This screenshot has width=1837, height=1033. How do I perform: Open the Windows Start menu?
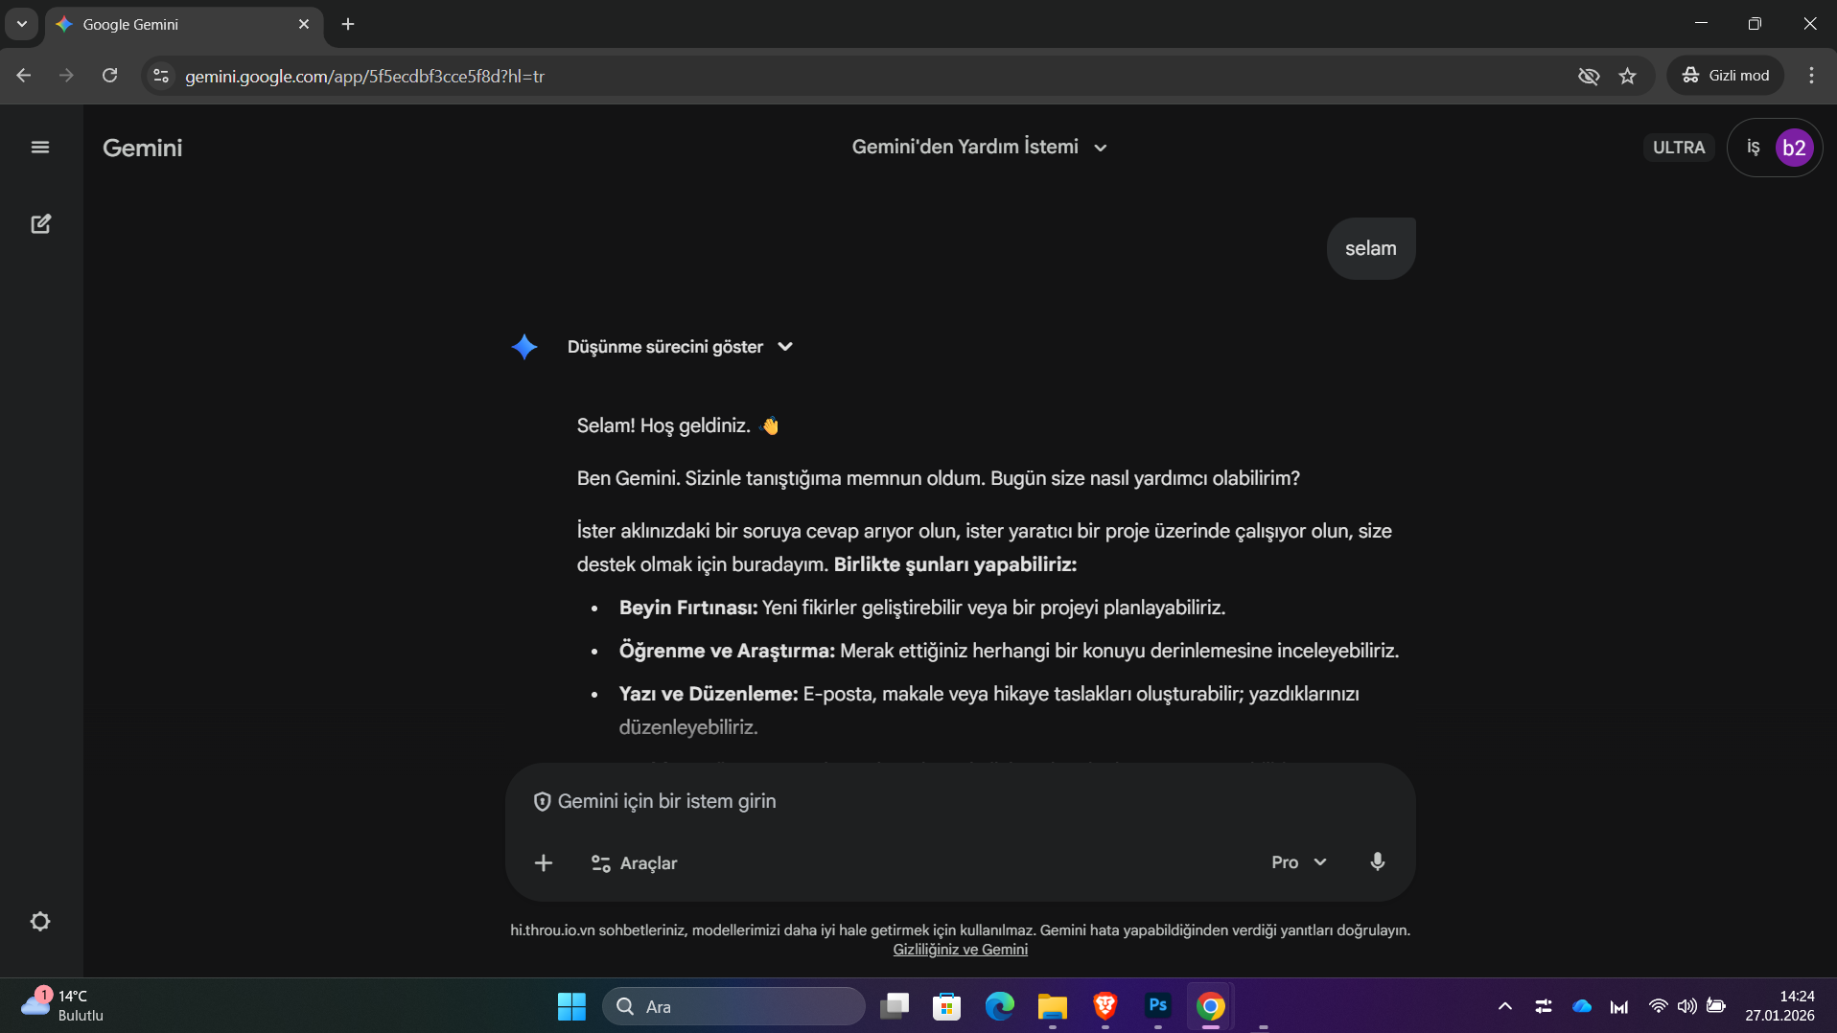pos(571,1006)
